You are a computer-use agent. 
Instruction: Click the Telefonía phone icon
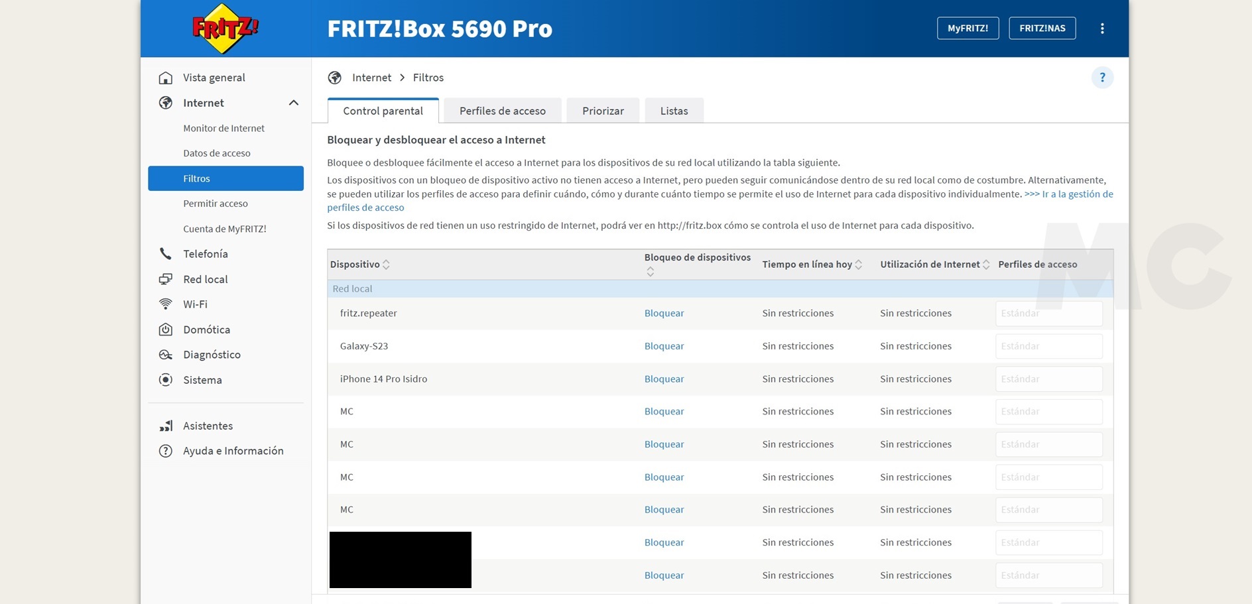[166, 254]
